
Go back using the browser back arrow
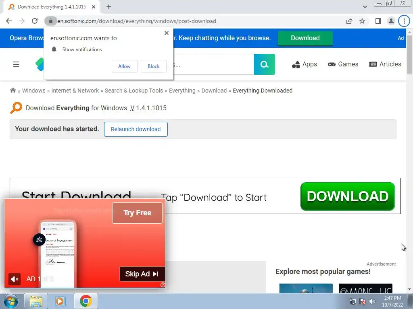click(x=9, y=21)
